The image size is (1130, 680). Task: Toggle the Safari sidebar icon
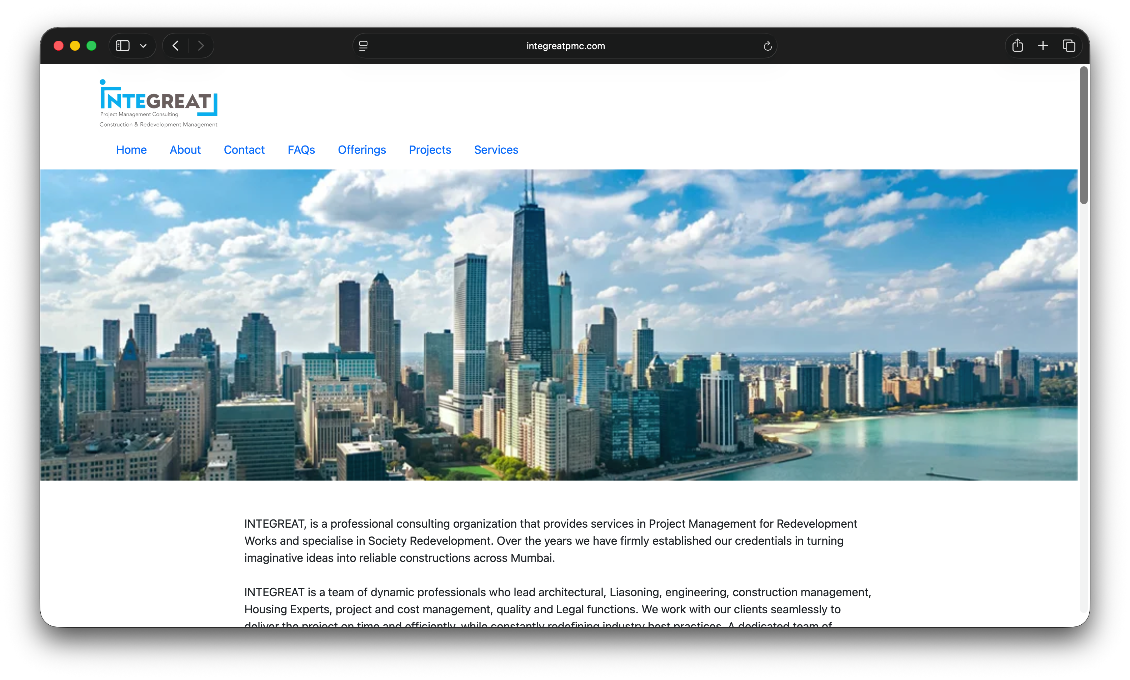pyautogui.click(x=122, y=46)
